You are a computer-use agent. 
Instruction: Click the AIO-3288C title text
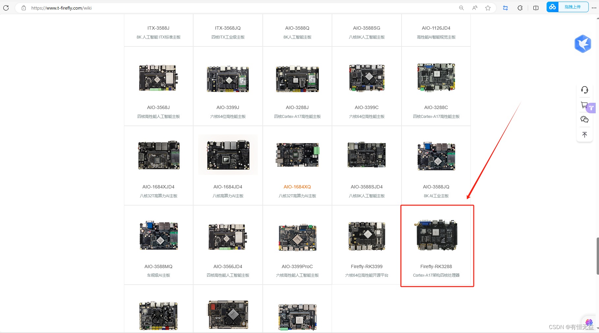click(x=436, y=107)
